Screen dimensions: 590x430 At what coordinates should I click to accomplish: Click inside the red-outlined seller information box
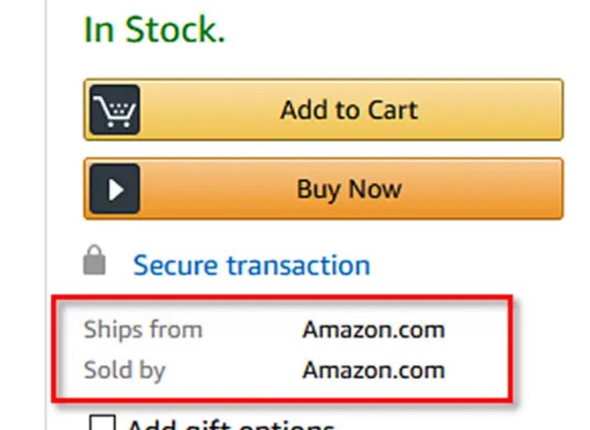pyautogui.click(x=282, y=349)
